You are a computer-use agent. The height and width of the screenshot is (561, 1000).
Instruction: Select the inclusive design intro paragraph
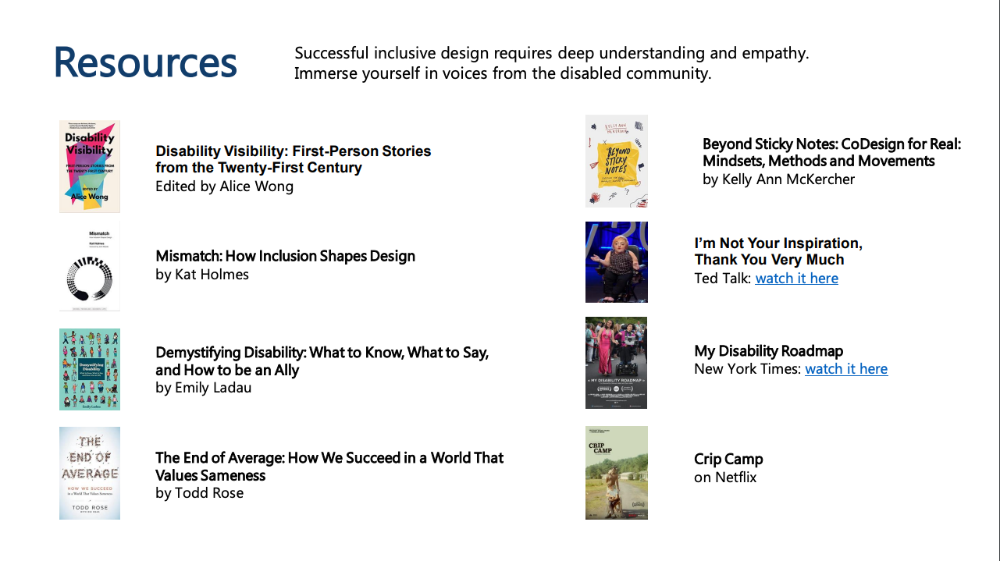pyautogui.click(x=551, y=63)
